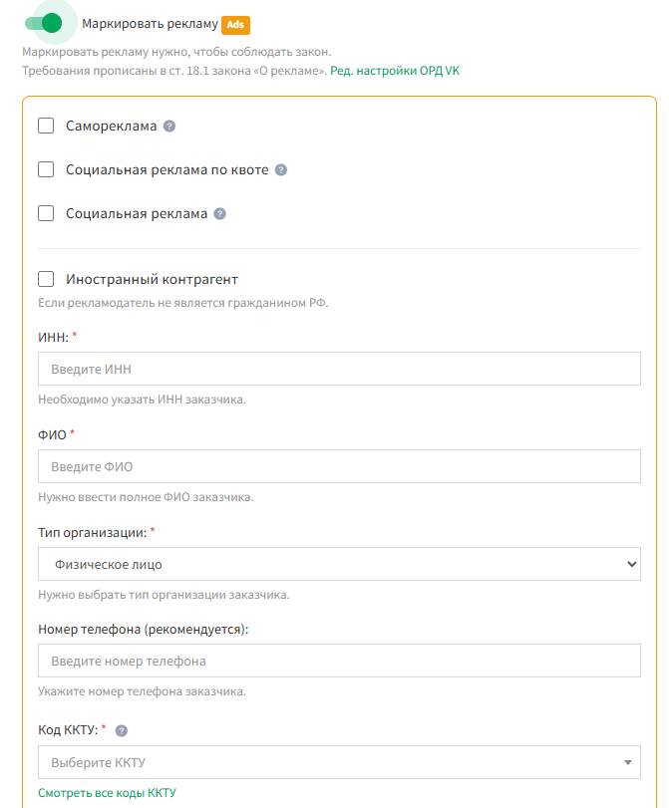669x808 pixels.
Task: Click the orange Ads badge
Action: [x=235, y=24]
